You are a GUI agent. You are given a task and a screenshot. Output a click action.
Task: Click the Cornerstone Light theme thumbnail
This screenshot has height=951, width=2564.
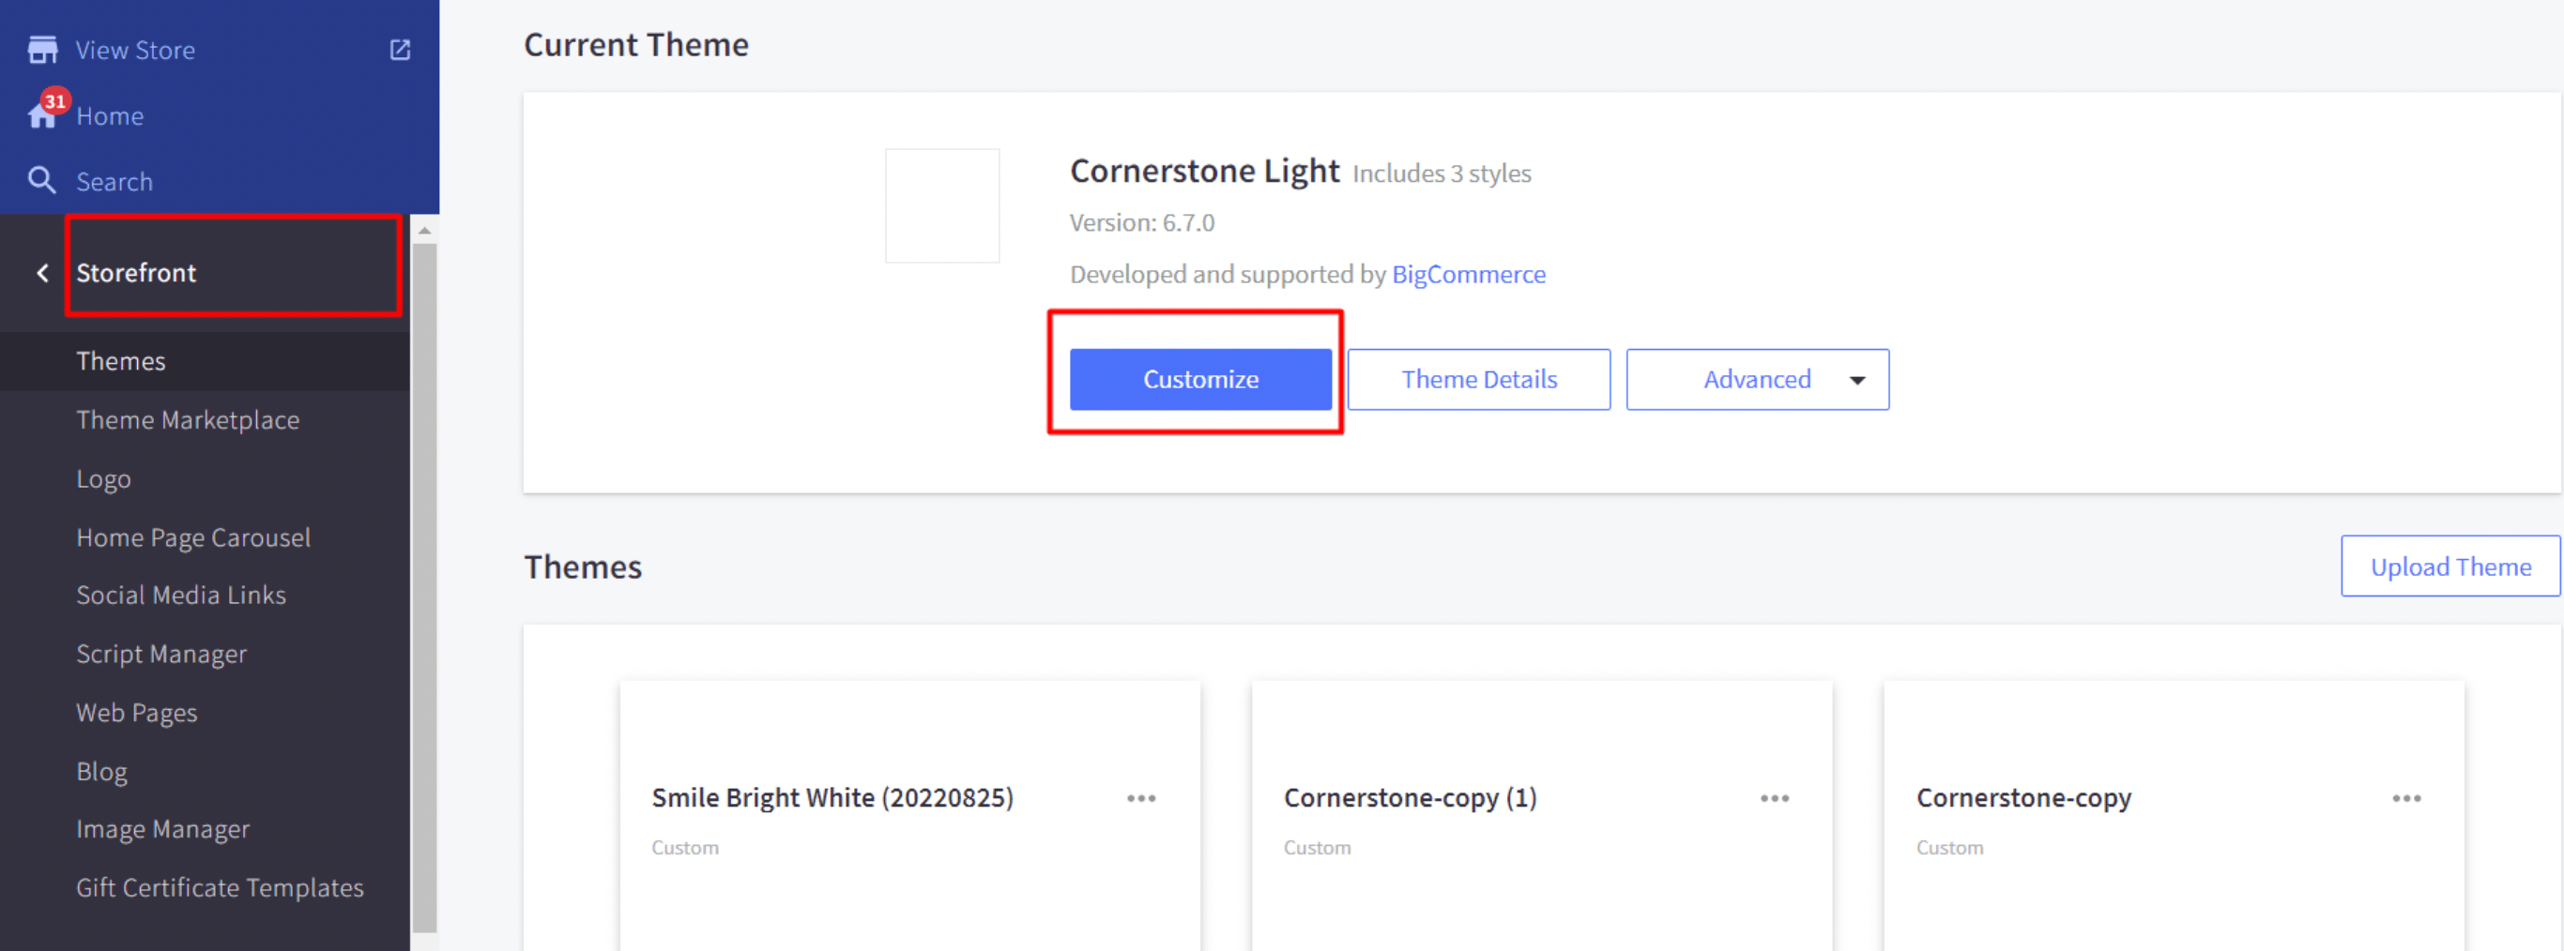click(x=941, y=204)
